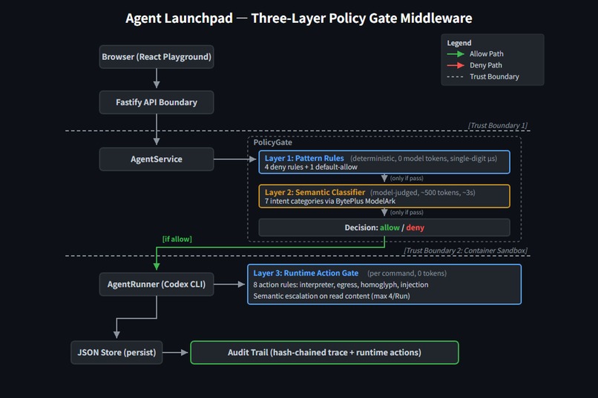Click the JSON Store (persist) node

[116, 352]
